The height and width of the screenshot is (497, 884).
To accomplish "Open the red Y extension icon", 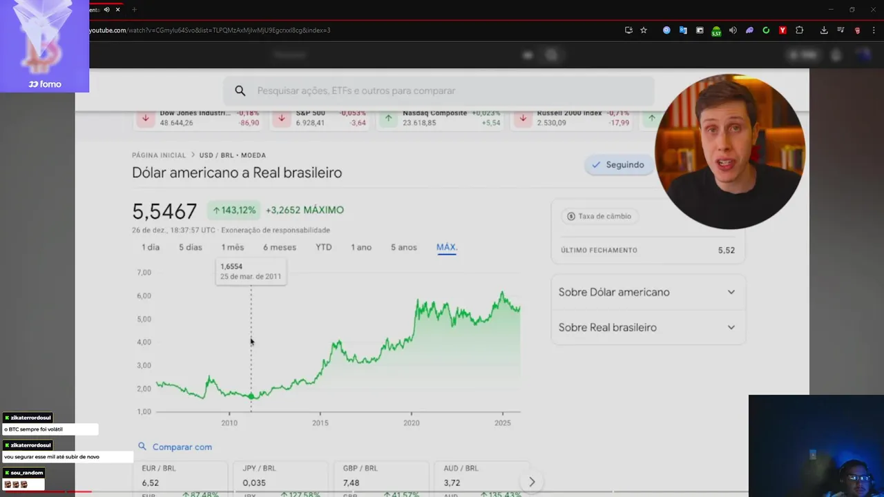I will [782, 30].
